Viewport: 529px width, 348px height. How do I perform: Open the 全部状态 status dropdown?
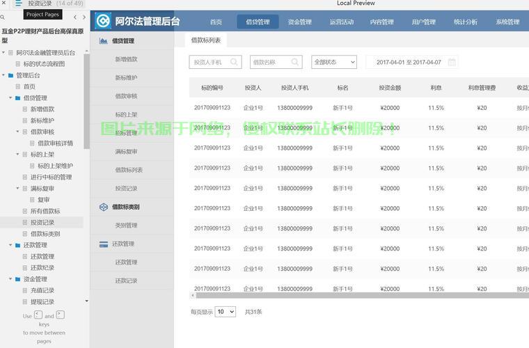tap(334, 62)
